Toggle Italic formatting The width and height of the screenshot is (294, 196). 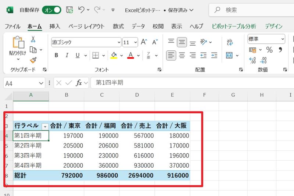coord(67,55)
